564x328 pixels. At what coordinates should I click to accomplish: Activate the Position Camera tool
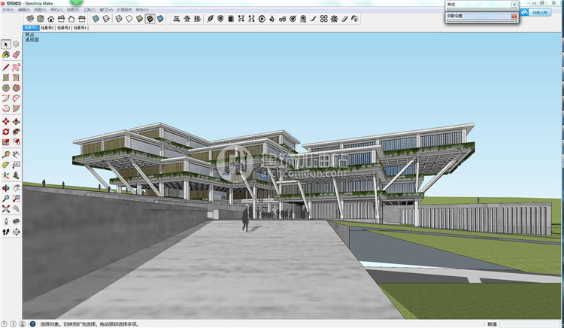(x=6, y=221)
